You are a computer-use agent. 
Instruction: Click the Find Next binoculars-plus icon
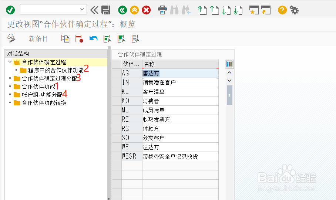(x=186, y=10)
